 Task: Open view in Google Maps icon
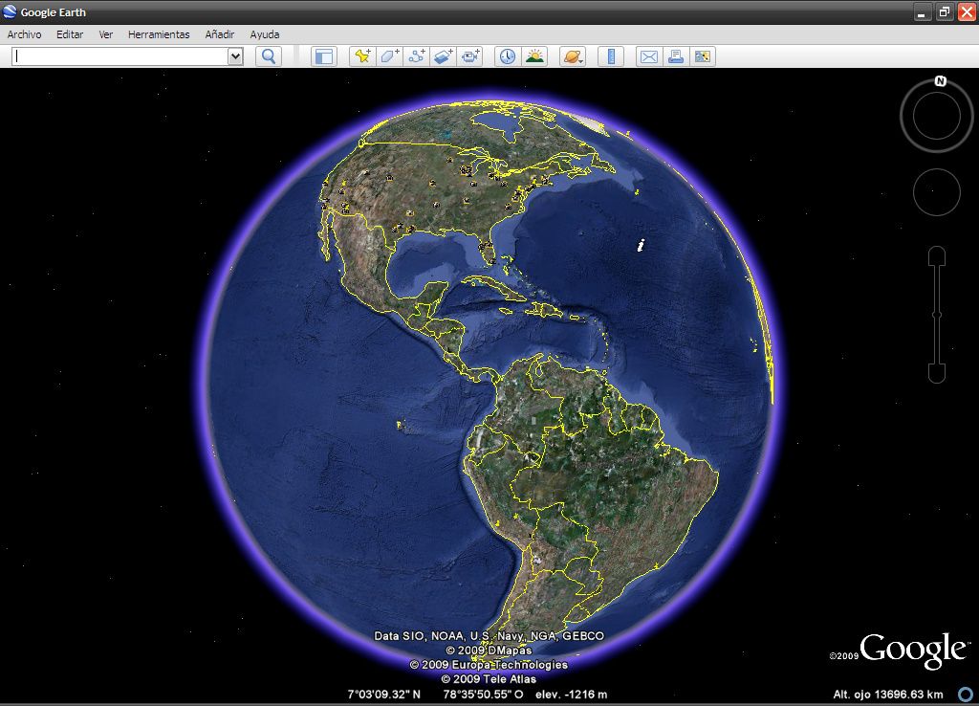tap(703, 56)
